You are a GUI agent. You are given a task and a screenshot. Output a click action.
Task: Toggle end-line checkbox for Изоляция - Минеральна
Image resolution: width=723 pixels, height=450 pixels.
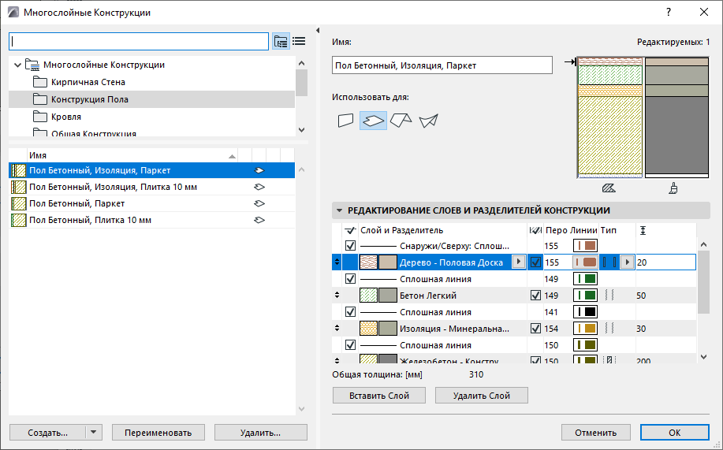tap(535, 329)
